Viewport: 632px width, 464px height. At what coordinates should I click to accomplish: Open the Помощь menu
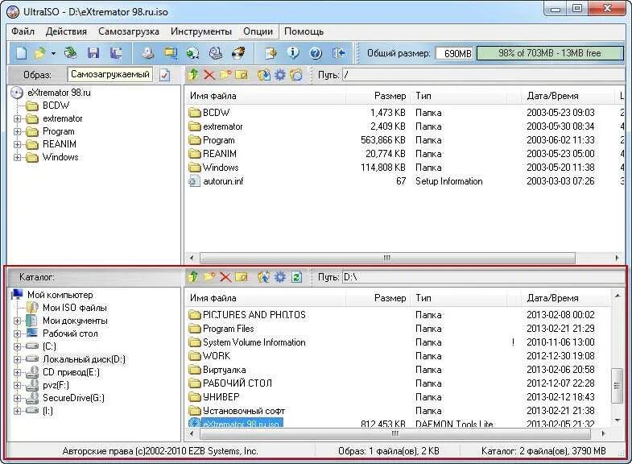point(304,31)
